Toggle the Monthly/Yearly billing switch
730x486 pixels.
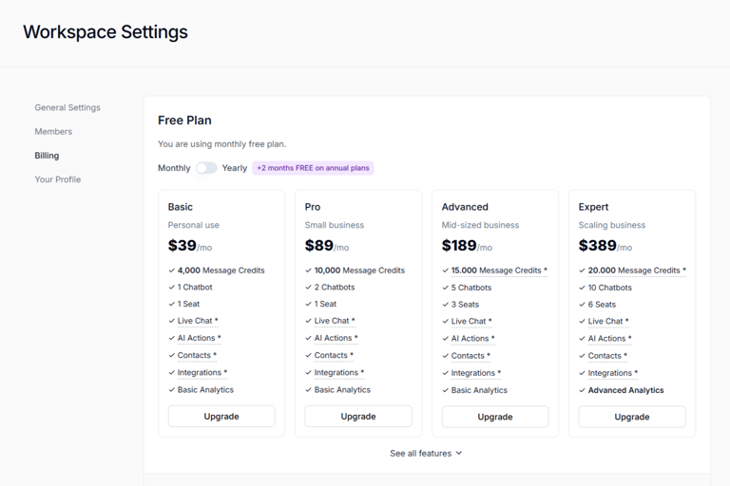click(x=206, y=168)
